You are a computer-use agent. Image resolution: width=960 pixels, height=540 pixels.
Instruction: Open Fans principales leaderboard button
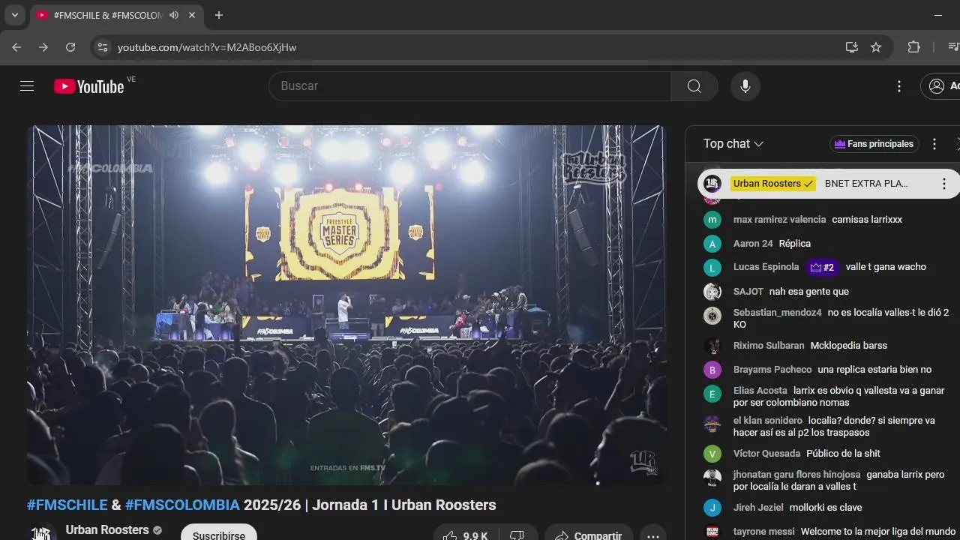tap(874, 144)
